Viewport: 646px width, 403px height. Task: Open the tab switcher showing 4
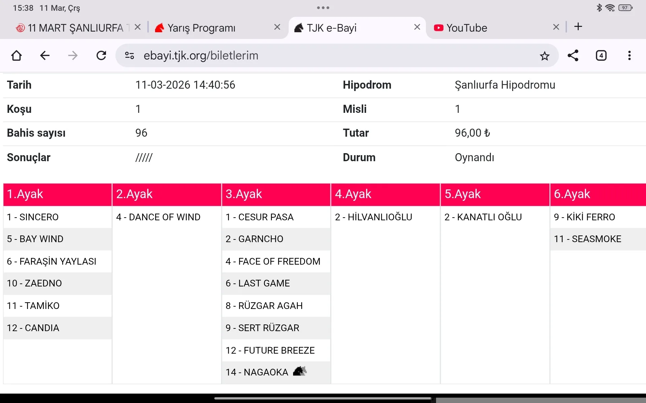click(601, 55)
